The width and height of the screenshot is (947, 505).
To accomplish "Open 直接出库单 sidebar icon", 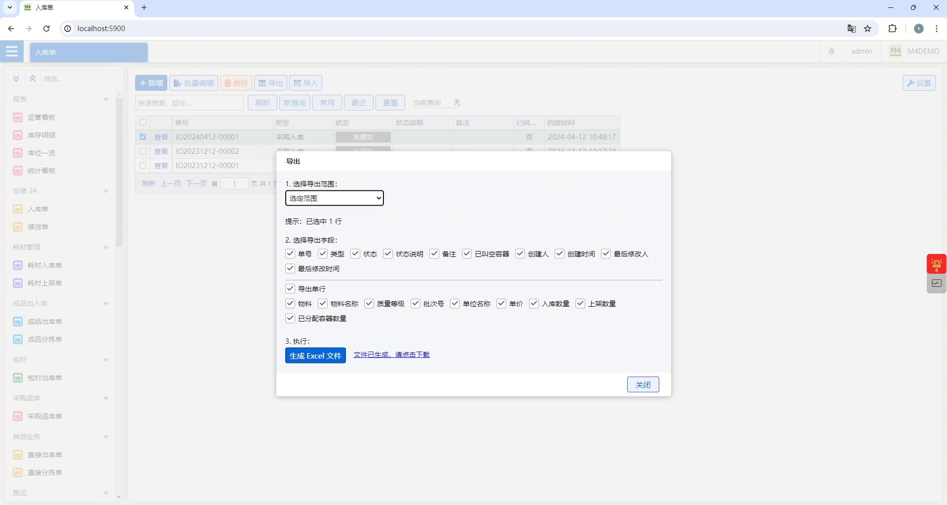I will tap(18, 455).
